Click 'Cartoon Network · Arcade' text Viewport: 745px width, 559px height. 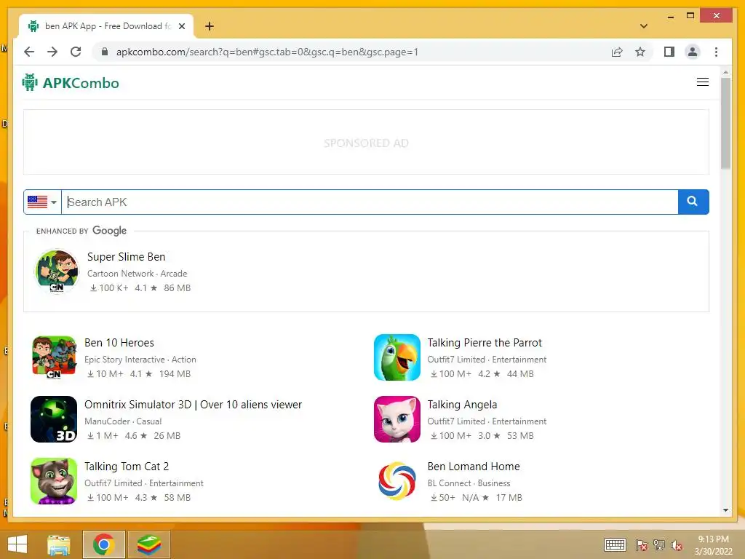138,274
